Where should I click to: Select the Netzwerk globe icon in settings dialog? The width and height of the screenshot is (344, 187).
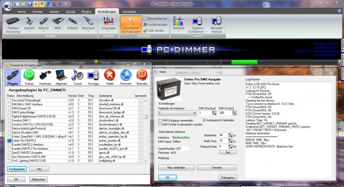[x=126, y=77]
